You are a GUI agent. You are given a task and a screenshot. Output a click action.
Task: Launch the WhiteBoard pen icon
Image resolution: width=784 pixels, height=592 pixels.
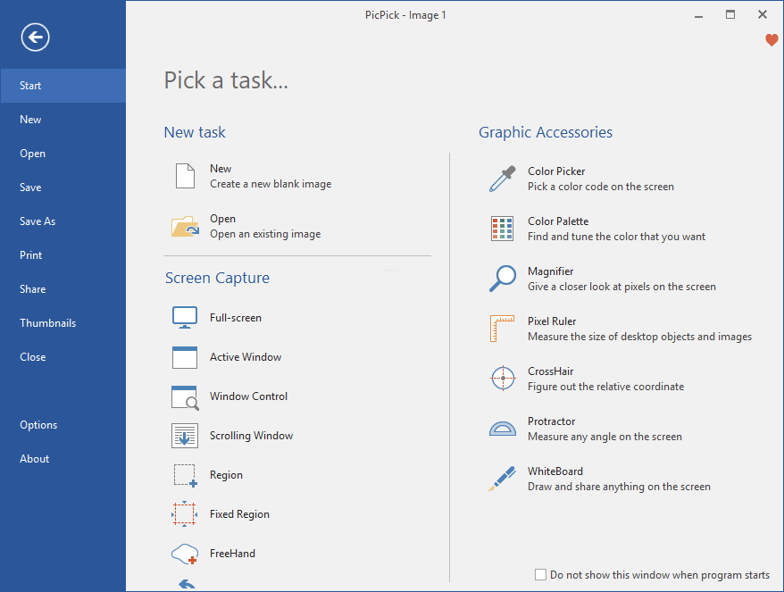click(503, 479)
